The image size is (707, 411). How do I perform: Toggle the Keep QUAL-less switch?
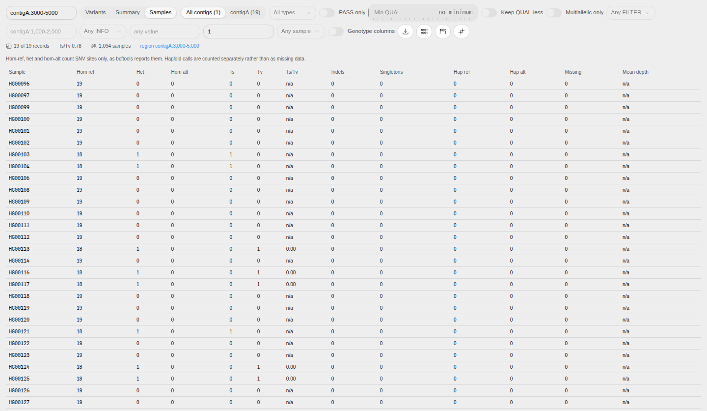[x=489, y=13]
